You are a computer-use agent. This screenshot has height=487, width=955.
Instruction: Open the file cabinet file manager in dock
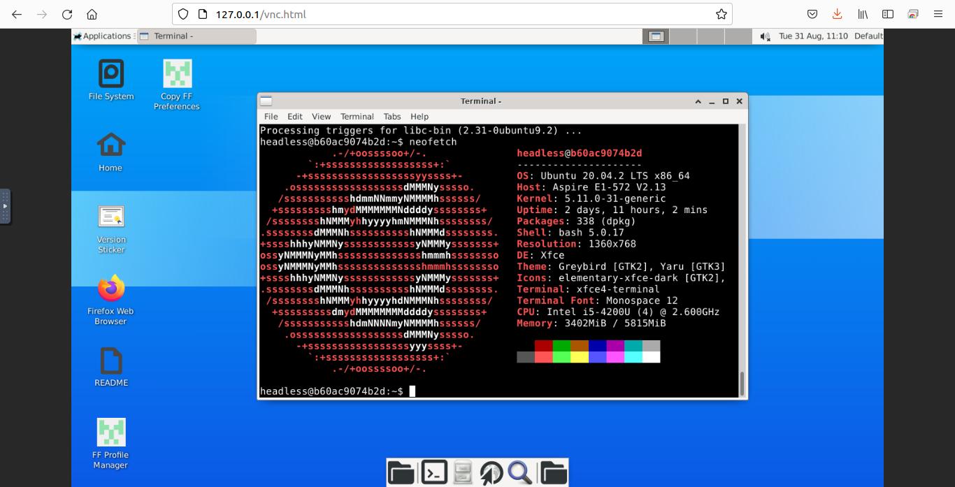point(462,473)
